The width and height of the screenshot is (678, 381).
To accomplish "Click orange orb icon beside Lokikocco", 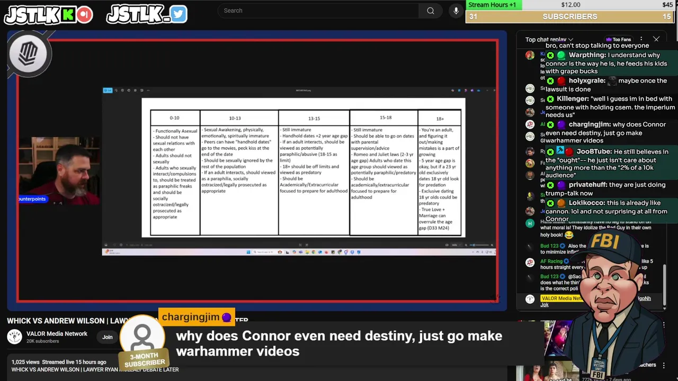I will click(561, 203).
